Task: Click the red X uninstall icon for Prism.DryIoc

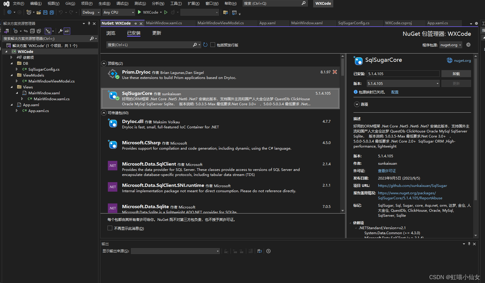Action: 335,72
